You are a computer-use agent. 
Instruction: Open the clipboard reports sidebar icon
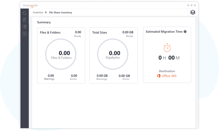[24, 20]
